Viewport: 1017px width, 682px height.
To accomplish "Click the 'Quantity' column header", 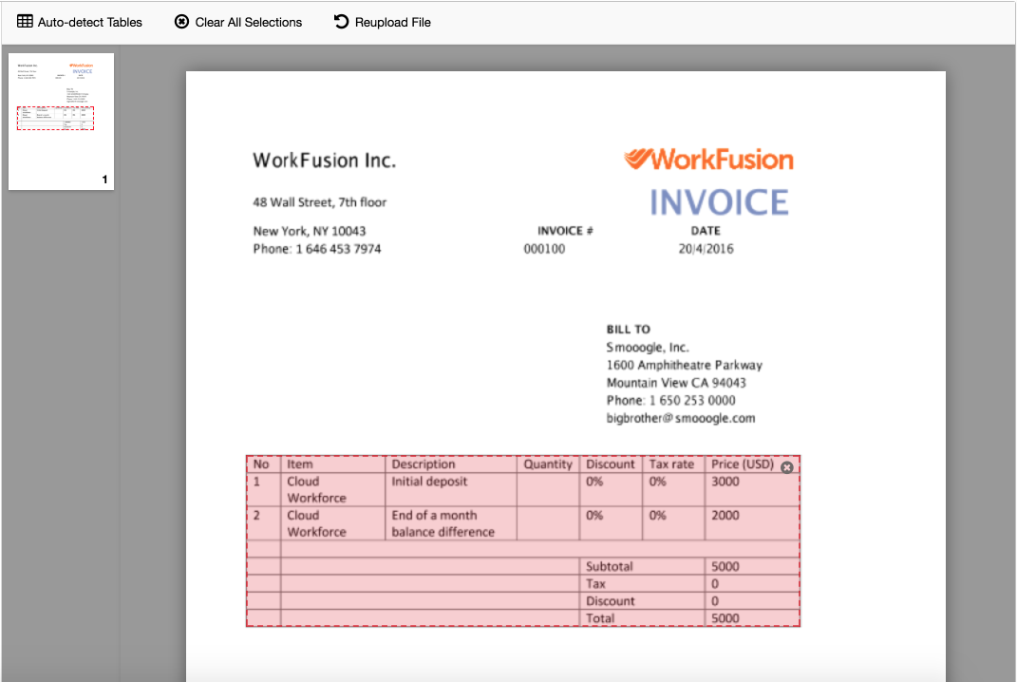I will [x=548, y=464].
